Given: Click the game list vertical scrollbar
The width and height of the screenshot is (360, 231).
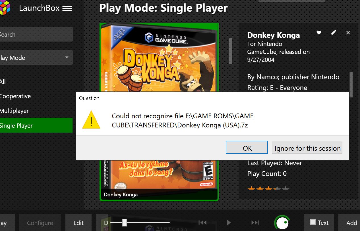Looking at the screenshot, I should point(231,51).
